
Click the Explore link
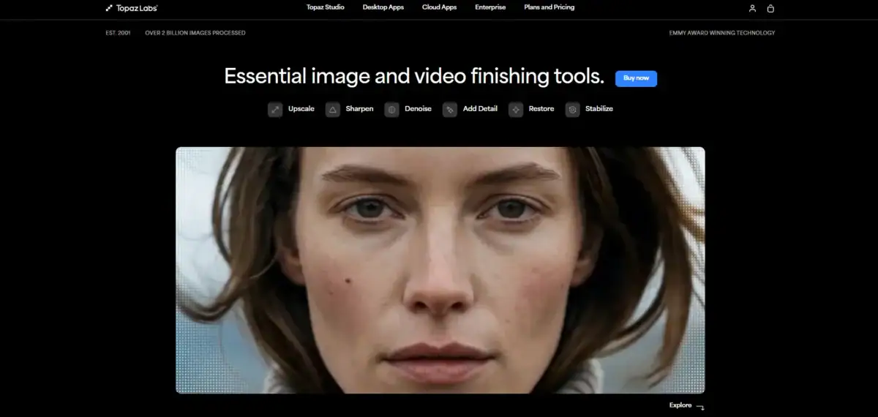pyautogui.click(x=680, y=405)
